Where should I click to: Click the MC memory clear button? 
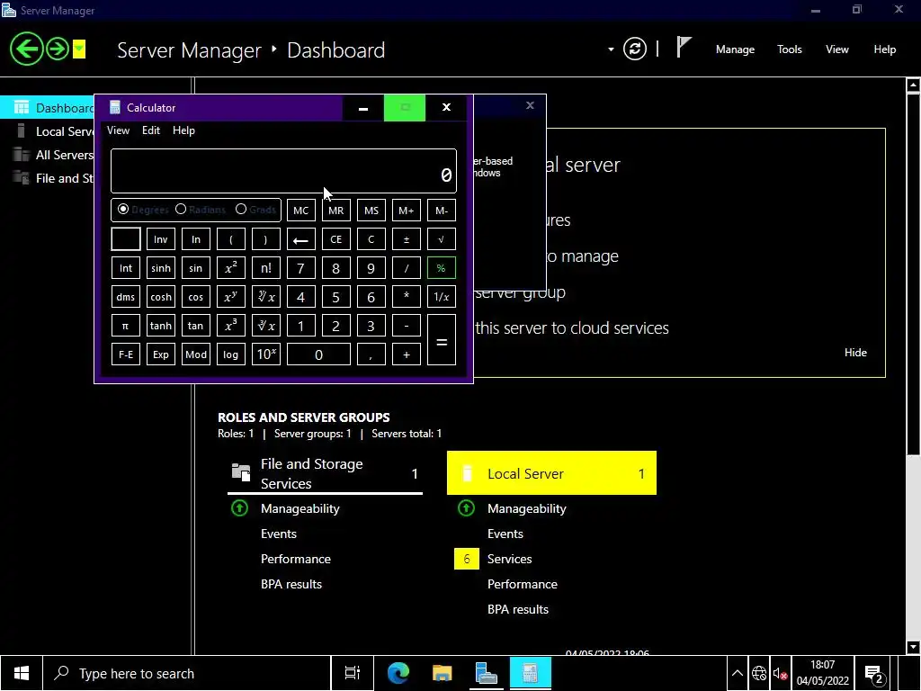click(x=300, y=211)
